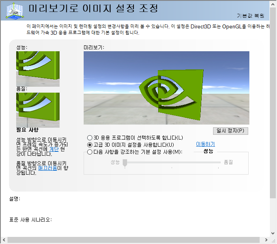Click the 3D image settings page icon in header

pos(15,11)
